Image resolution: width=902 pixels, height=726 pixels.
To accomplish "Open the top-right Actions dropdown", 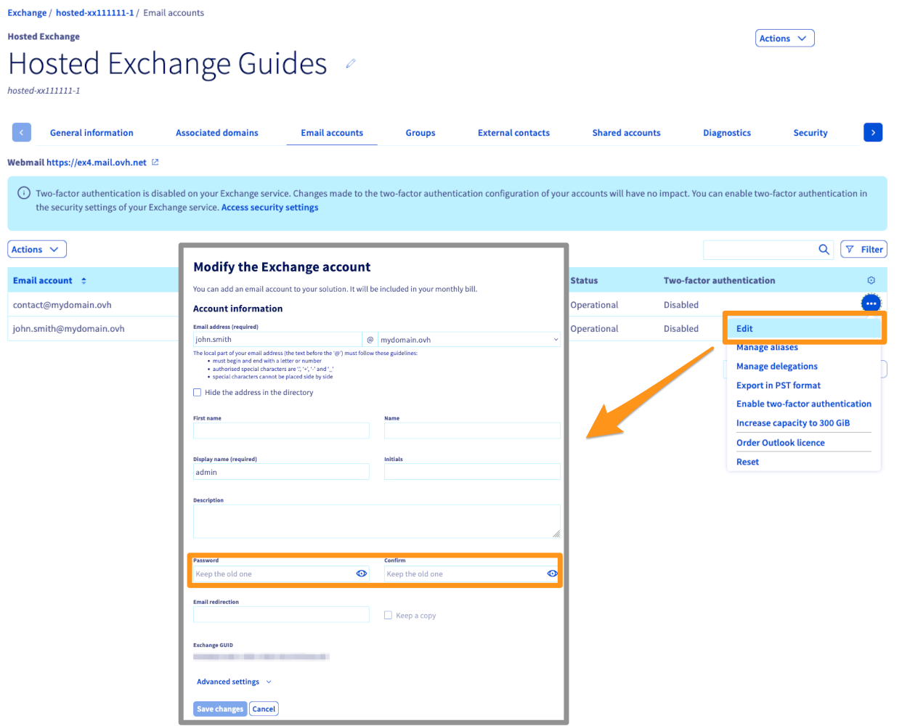I will pos(784,38).
